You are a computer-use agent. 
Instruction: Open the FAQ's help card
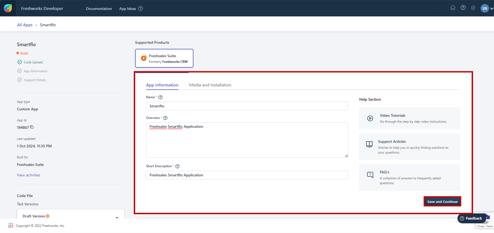click(410, 177)
